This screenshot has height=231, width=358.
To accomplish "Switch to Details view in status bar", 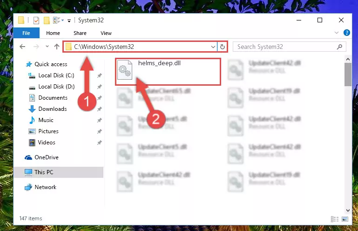I will (334, 219).
